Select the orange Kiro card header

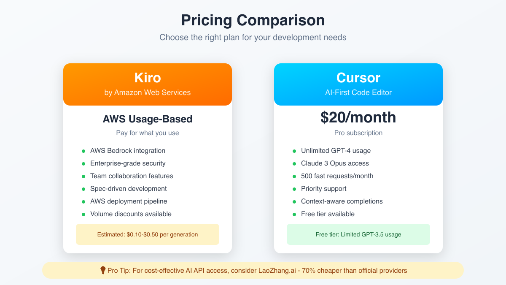tap(148, 84)
